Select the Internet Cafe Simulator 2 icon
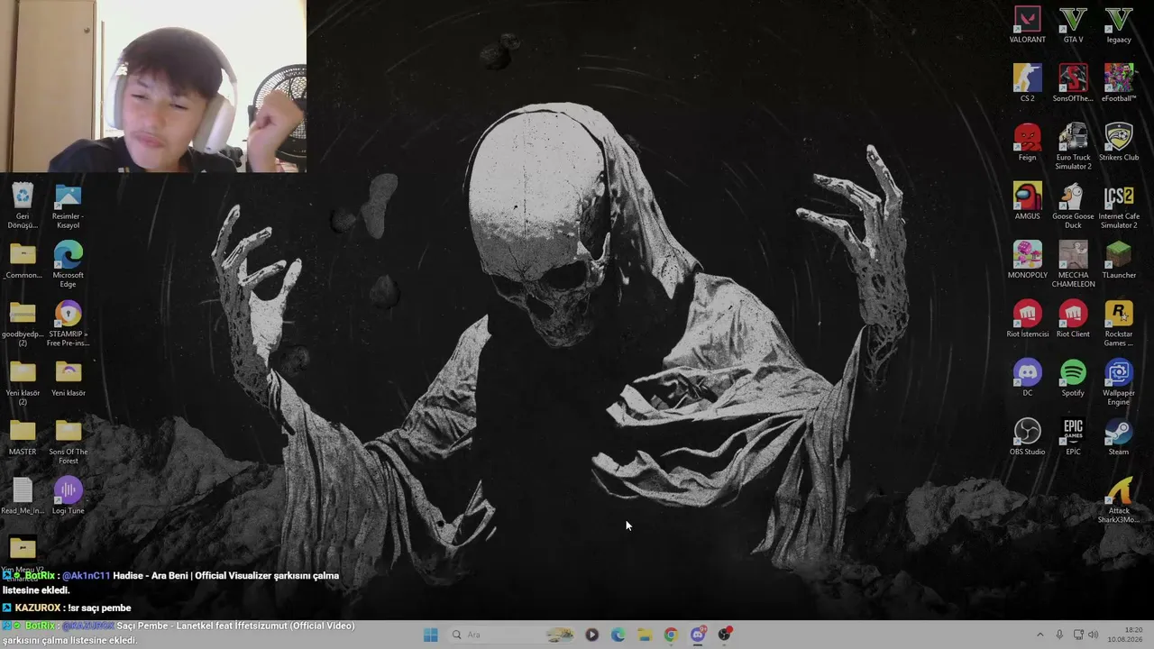The image size is (1154, 649). (1119, 206)
